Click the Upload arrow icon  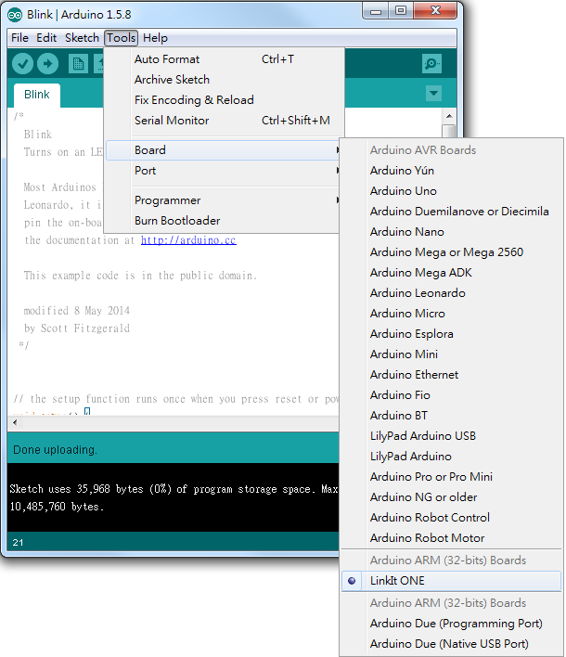(47, 64)
